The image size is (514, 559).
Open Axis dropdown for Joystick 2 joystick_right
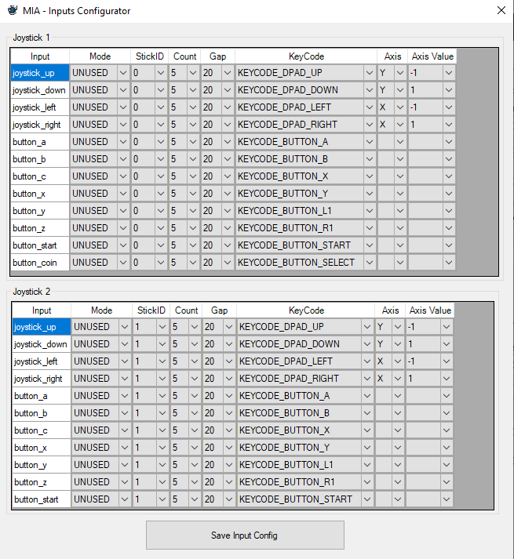pos(398,378)
